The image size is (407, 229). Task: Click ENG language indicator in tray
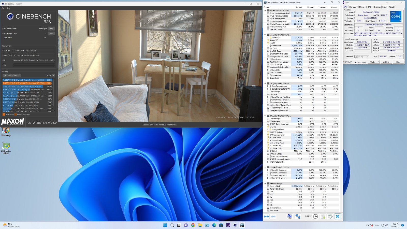pyautogui.click(x=377, y=225)
